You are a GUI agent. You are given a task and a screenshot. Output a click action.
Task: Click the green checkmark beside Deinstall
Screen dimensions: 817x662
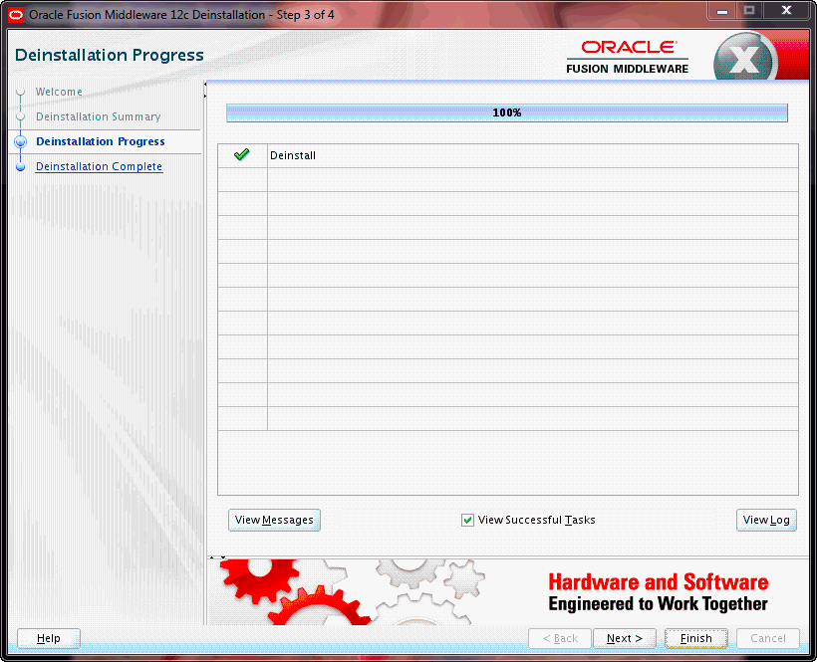coord(242,154)
